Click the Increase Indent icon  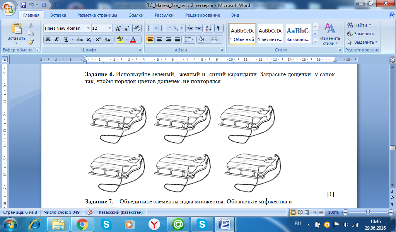click(x=199, y=28)
